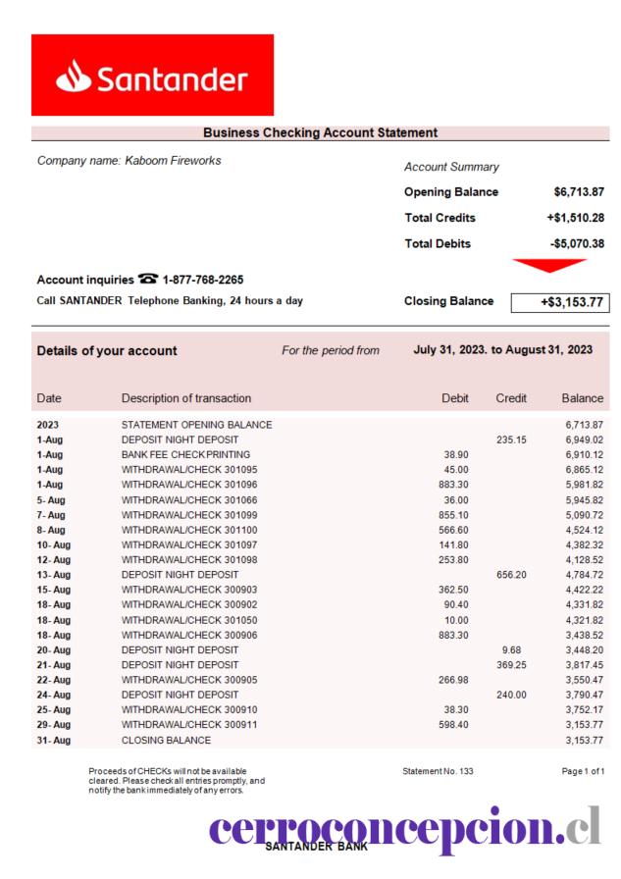
Task: Select the credit amount 656.20
Action: click(511, 575)
